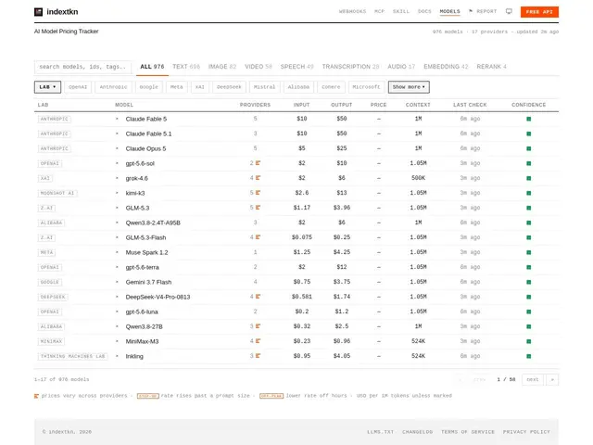Toggle the Alibaba lab filter chip
Screen dimensions: 593x445
[x=298, y=87]
